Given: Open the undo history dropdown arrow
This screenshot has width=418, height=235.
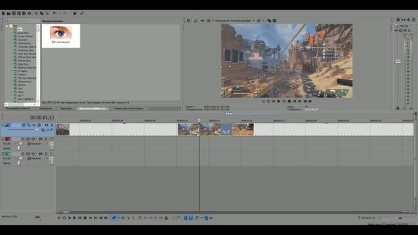Looking at the screenshot, I should point(59,13).
